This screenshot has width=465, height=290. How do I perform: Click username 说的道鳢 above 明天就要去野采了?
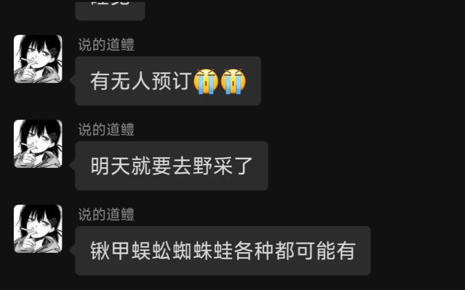[x=106, y=130]
